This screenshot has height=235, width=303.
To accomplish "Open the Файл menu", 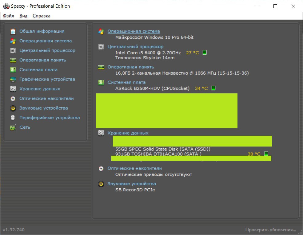I will pyautogui.click(x=9, y=16).
